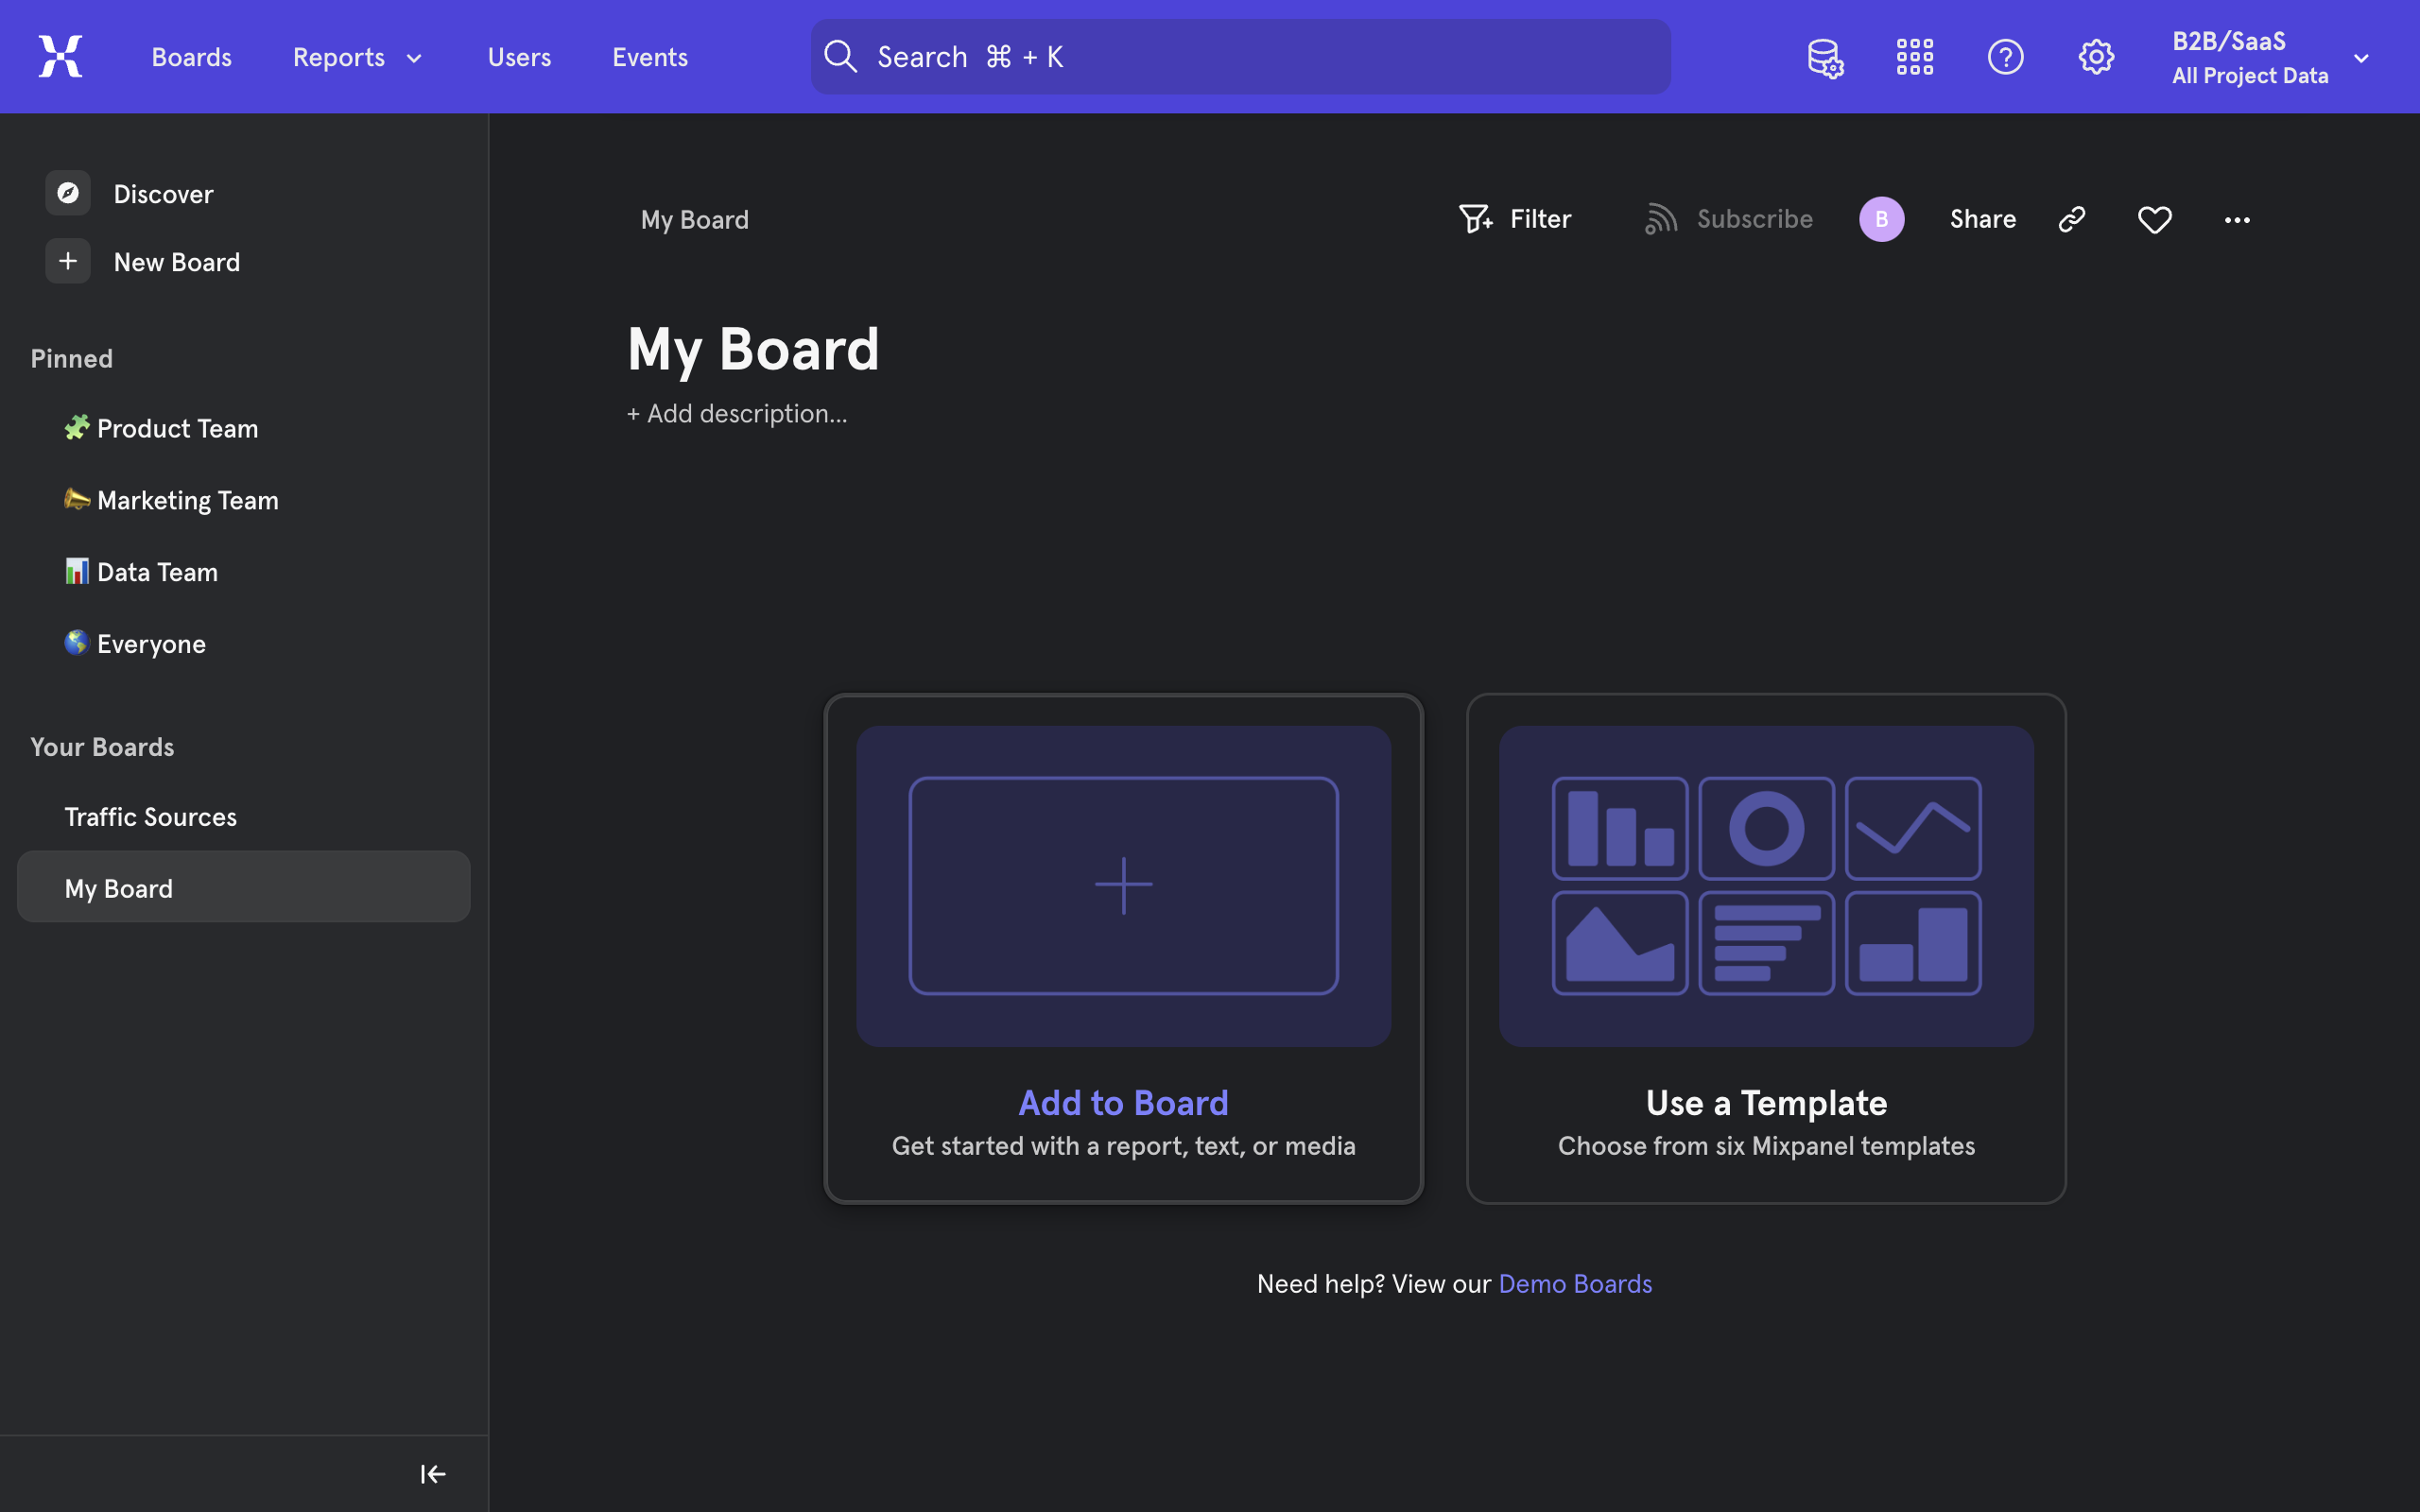Viewport: 2420px width, 1512px height.
Task: Focus the Search input field
Action: [1240, 57]
